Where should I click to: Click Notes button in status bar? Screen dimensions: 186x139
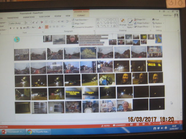click(x=105, y=125)
